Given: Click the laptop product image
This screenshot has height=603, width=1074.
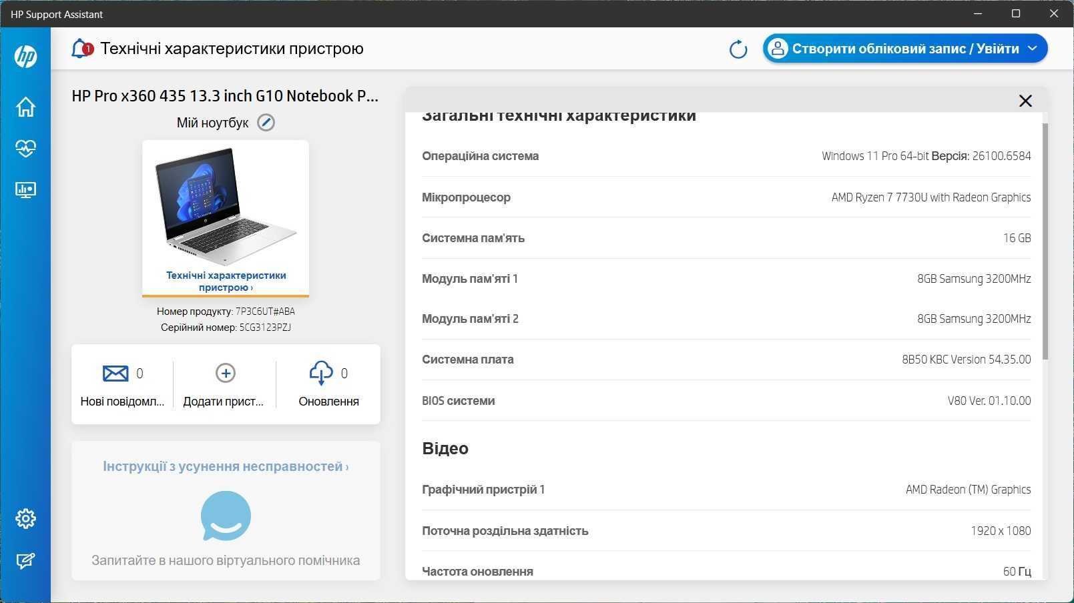Looking at the screenshot, I should (x=226, y=205).
